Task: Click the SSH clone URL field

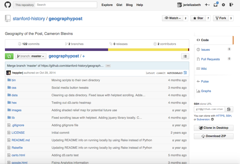Action: click(209, 109)
